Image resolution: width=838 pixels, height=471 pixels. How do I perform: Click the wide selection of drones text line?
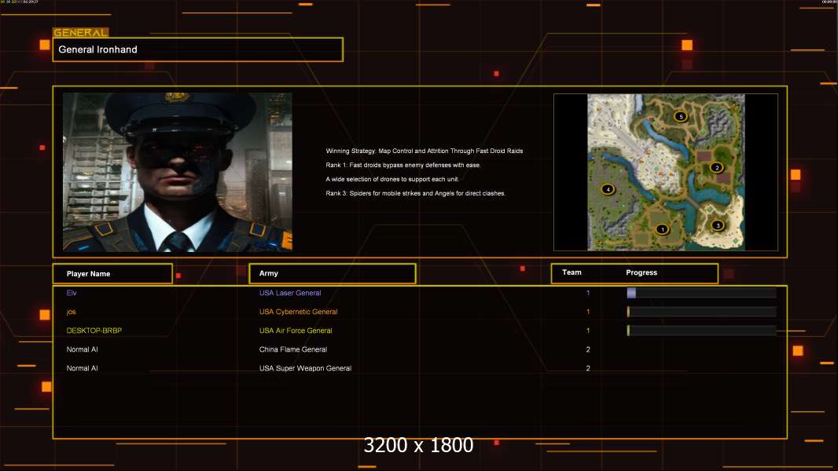392,179
